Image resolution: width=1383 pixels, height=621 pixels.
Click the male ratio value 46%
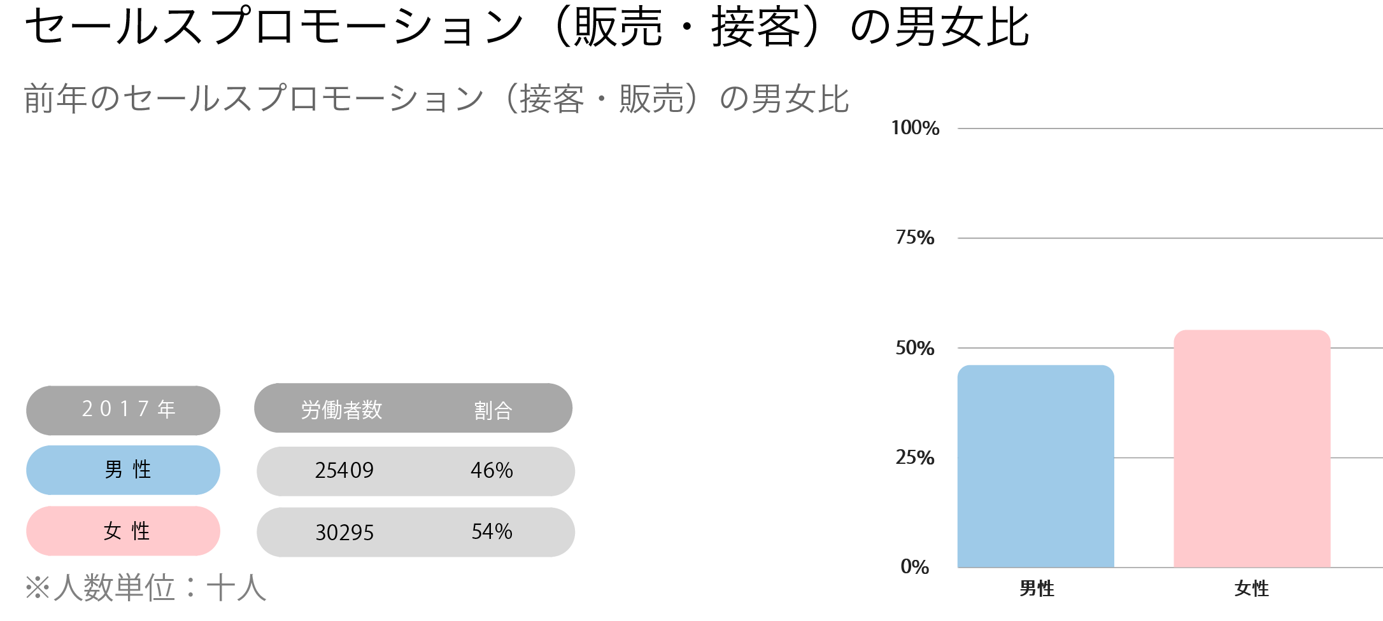(492, 470)
